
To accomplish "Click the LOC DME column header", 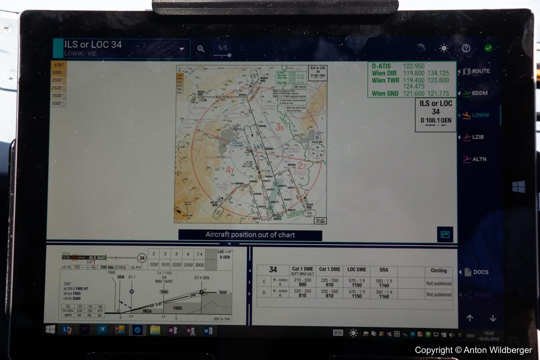I will coord(356,270).
